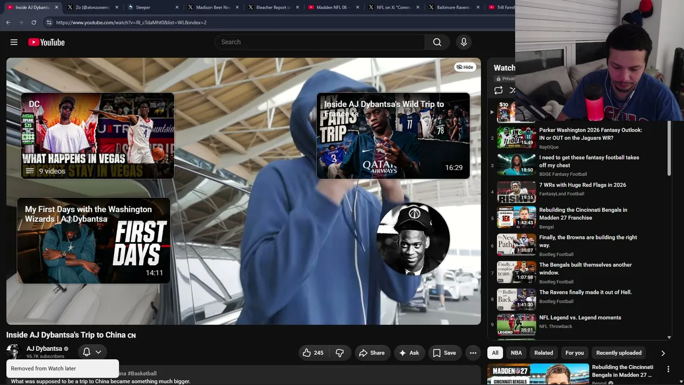Loop the Watch later playlist
Screen dimensions: 684x385
coord(499,90)
